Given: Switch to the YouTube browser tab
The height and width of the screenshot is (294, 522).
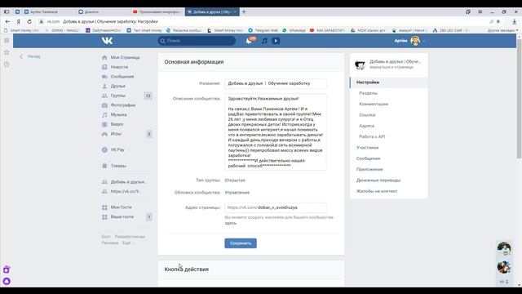Looking at the screenshot, I should tap(157, 11).
